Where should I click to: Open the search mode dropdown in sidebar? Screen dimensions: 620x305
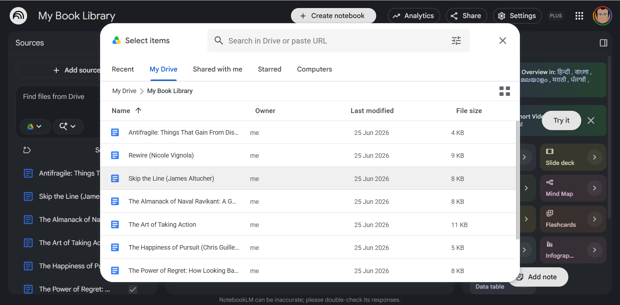click(x=68, y=126)
